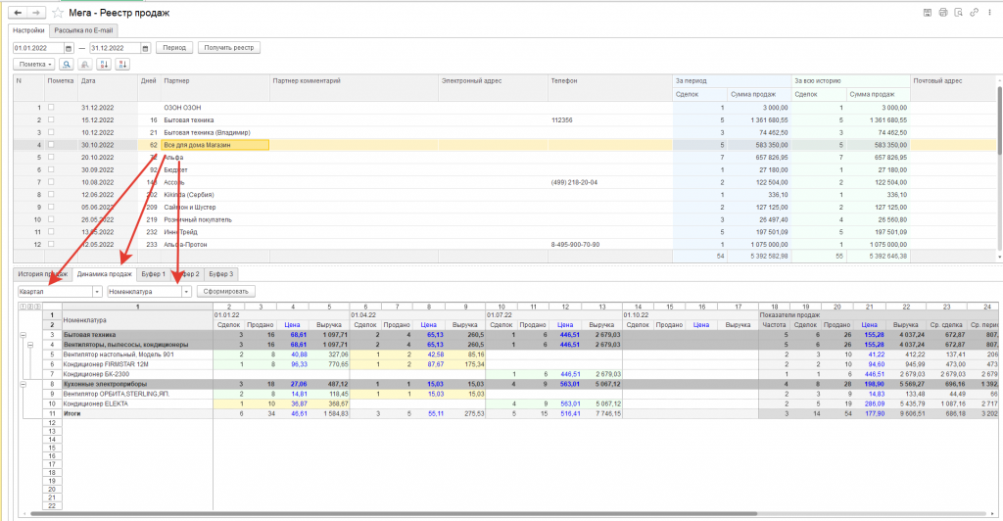This screenshot has width=1003, height=521.
Task: Click the horizontal scrollbar under spreadsheet
Action: coord(394,513)
